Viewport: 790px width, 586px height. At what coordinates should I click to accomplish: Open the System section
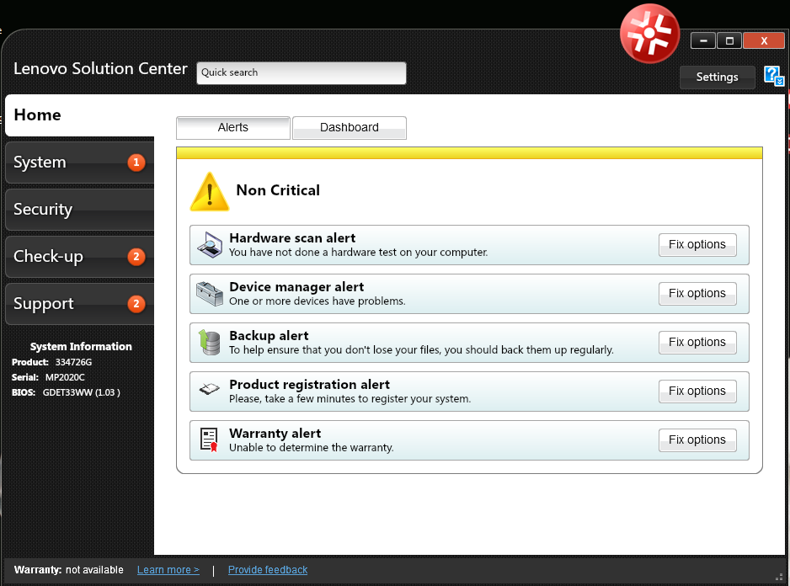pos(80,162)
